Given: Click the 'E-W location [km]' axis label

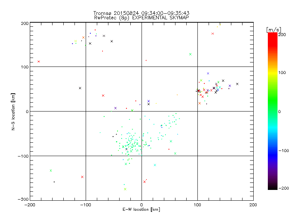Looking at the screenshot, I should click(141, 210).
